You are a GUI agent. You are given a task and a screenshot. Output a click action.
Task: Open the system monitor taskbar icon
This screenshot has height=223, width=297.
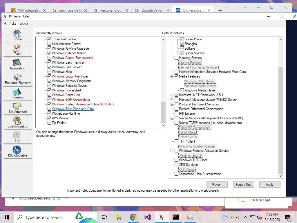click(190, 217)
